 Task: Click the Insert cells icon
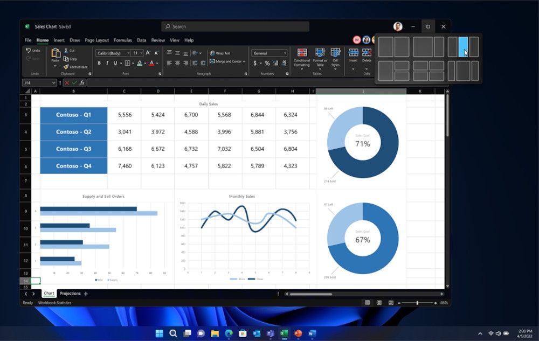click(354, 53)
